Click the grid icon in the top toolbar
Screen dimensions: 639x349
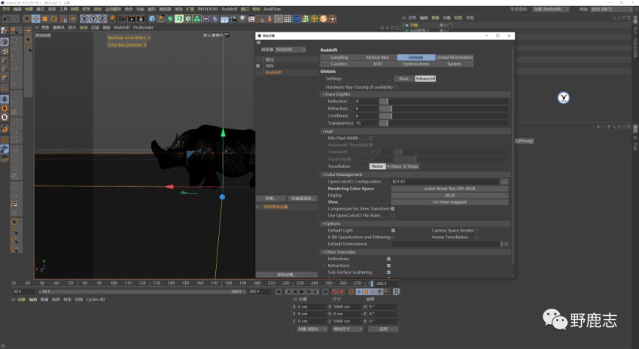tap(287, 19)
